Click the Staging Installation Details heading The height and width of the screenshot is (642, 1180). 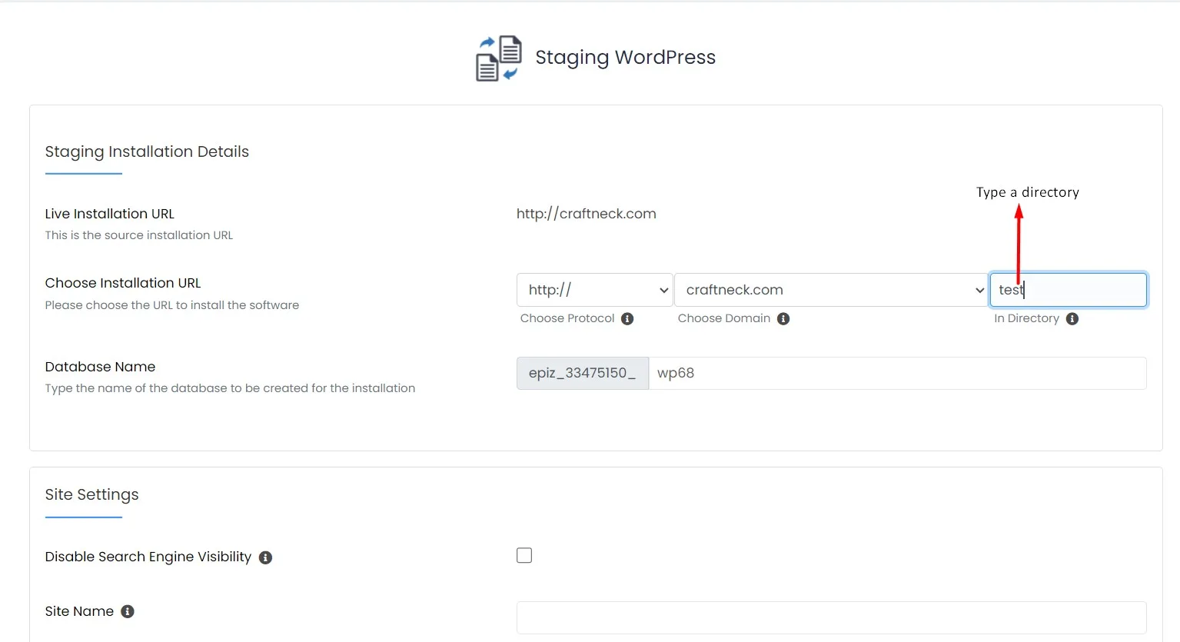[x=147, y=151]
